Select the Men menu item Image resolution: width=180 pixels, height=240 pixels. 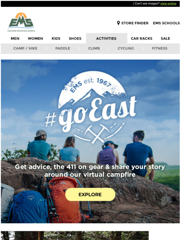point(15,38)
